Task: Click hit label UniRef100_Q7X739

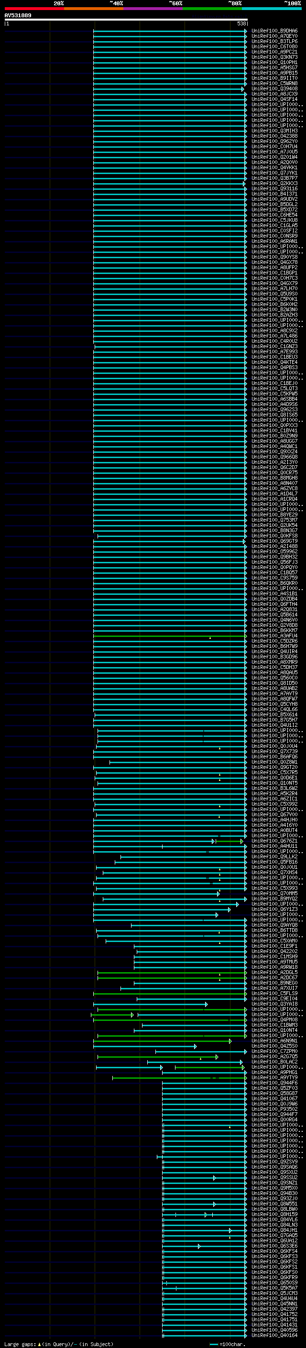Action: (274, 751)
